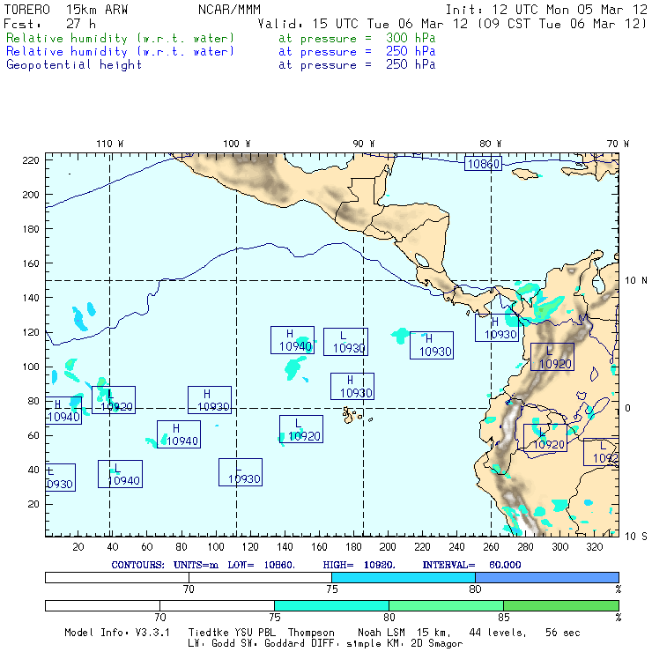Viewport: 652px width, 652px height.
Task: Click the turquoise 75–80% swatch on green scale
Action: pyautogui.click(x=331, y=605)
